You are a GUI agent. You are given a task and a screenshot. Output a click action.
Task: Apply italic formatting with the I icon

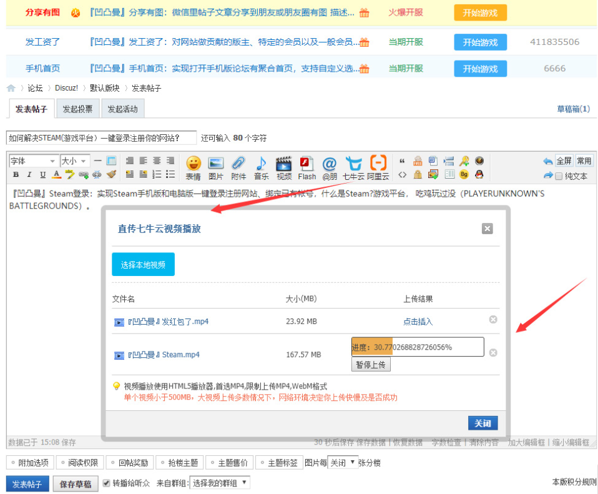click(29, 174)
